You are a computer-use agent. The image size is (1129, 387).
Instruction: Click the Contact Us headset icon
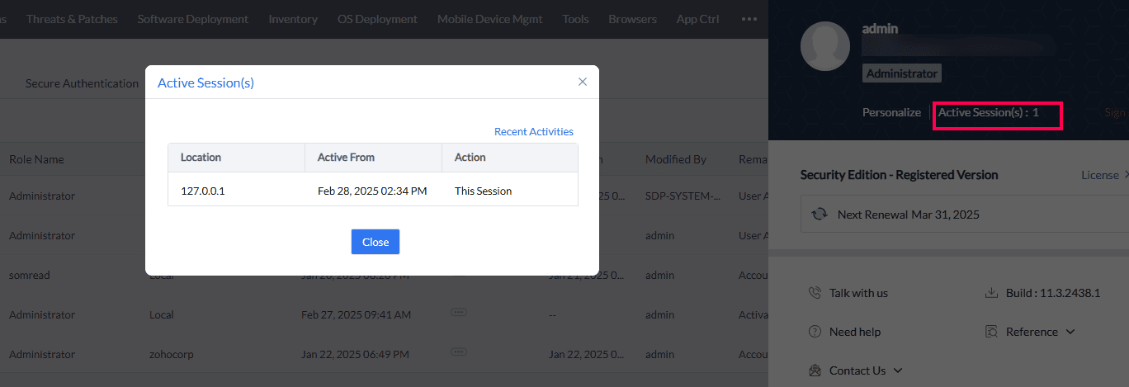pyautogui.click(x=815, y=370)
